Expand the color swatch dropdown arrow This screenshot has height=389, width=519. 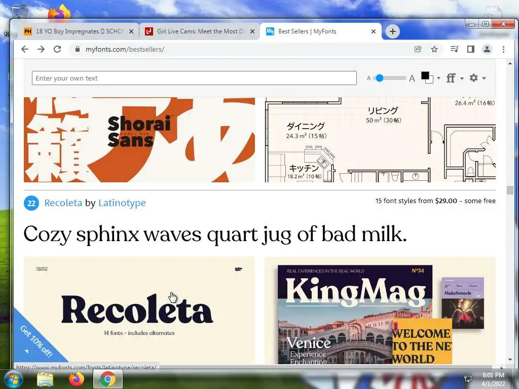438,78
